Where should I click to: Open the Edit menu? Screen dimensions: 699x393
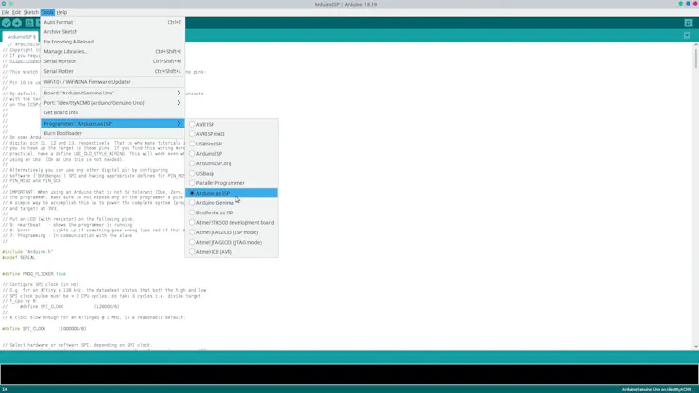pyautogui.click(x=16, y=12)
